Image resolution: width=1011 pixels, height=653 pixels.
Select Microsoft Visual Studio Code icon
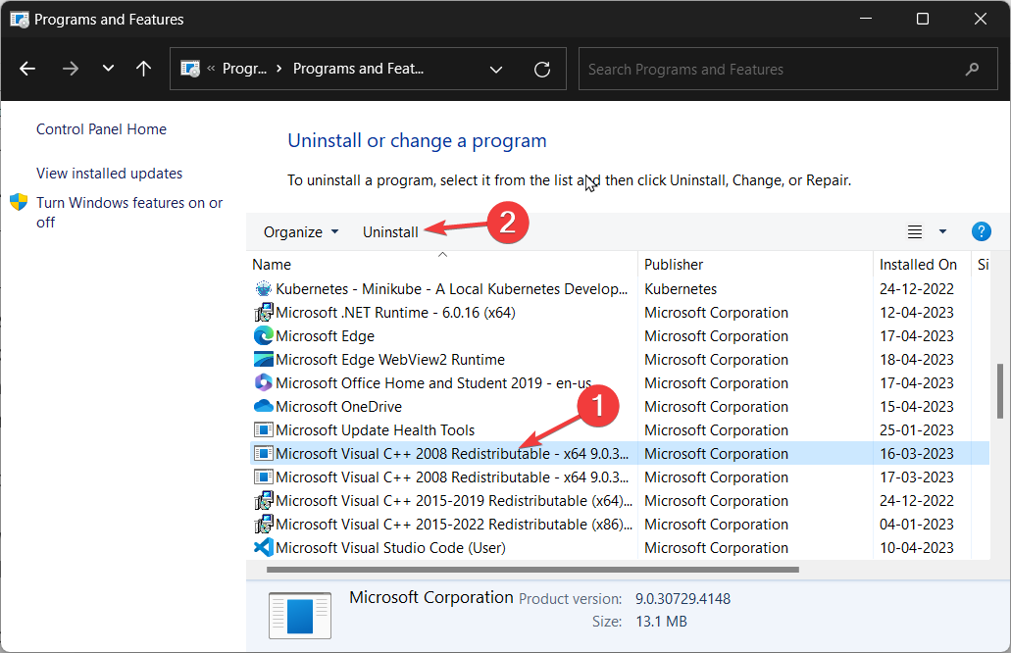coord(263,548)
